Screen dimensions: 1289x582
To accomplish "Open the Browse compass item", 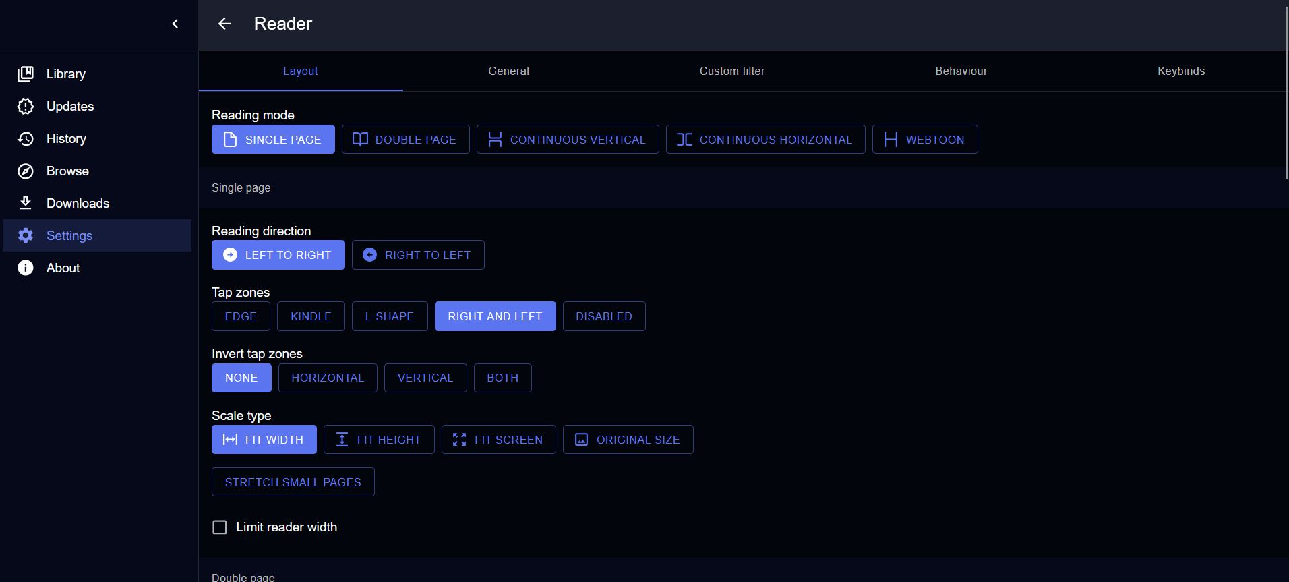I will tap(97, 171).
